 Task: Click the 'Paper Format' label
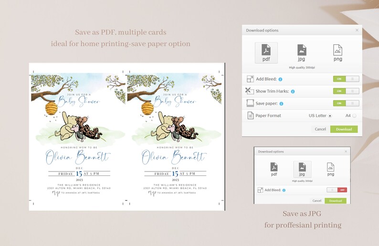[x=268, y=116]
